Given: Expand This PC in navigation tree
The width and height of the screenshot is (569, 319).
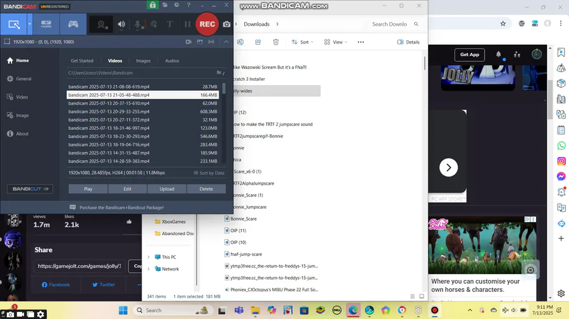Looking at the screenshot, I should [x=149, y=257].
